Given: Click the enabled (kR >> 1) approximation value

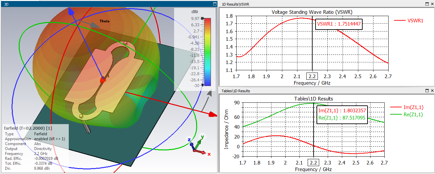Looking at the screenshot, I should tap(50, 139).
